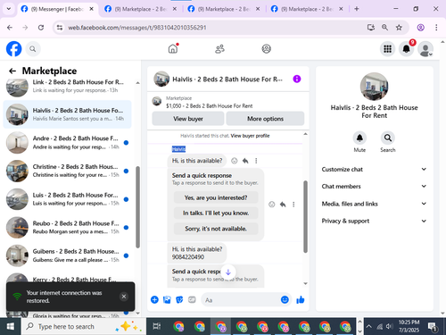Open the Facebook menu grid icon
446x335 pixels.
387,49
